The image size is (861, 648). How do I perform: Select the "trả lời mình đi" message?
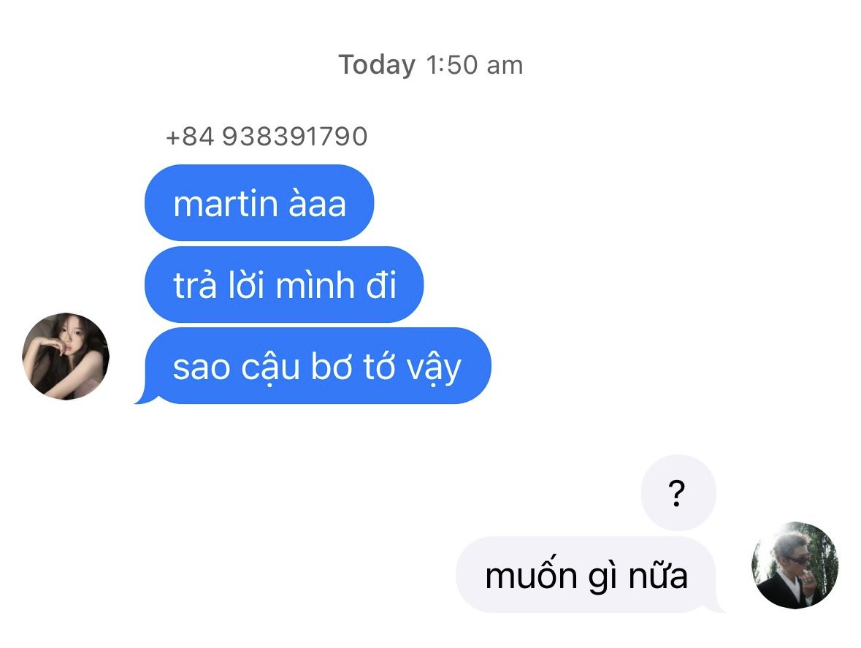[284, 284]
